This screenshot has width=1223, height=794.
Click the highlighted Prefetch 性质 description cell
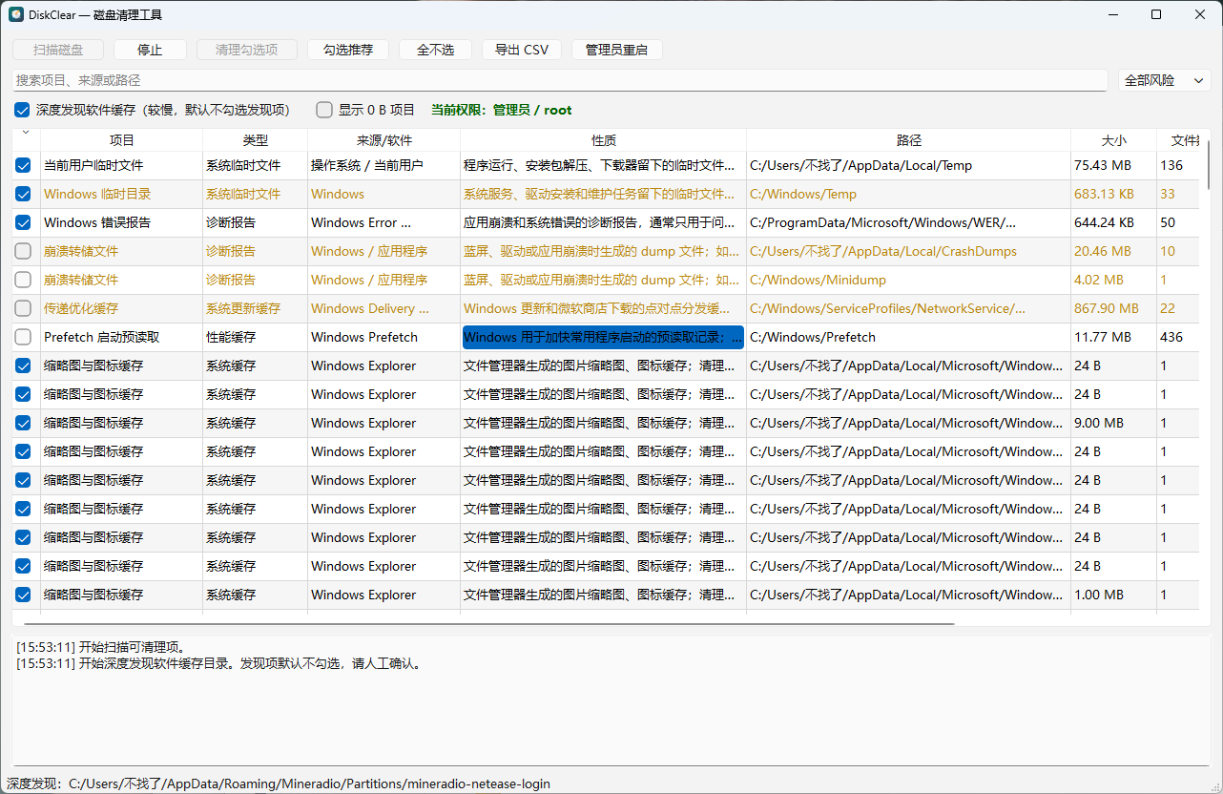tap(603, 337)
